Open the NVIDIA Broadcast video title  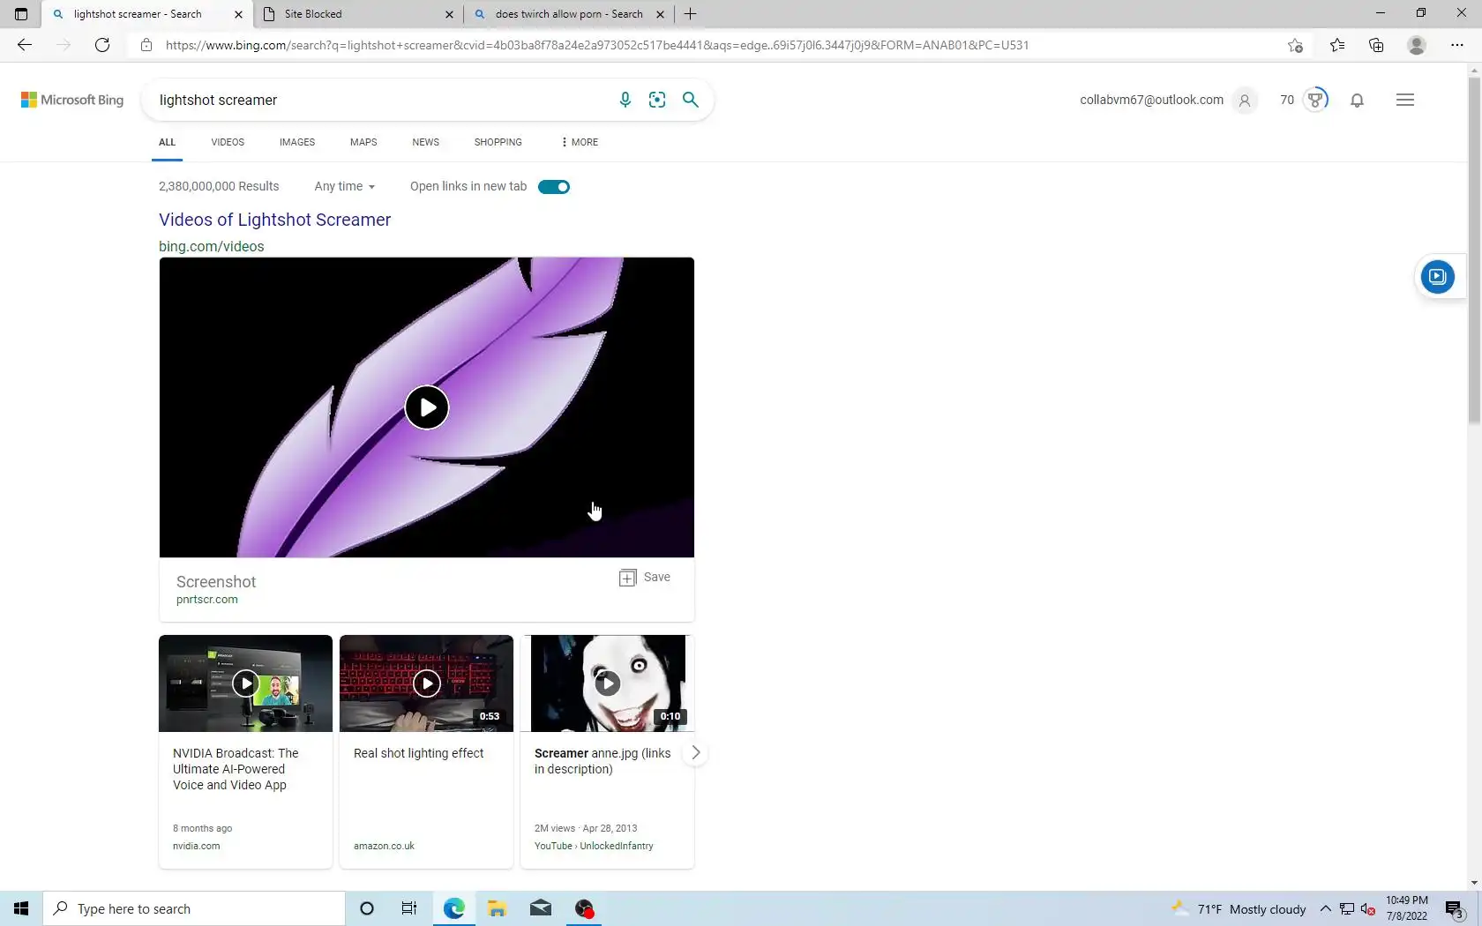click(x=236, y=769)
